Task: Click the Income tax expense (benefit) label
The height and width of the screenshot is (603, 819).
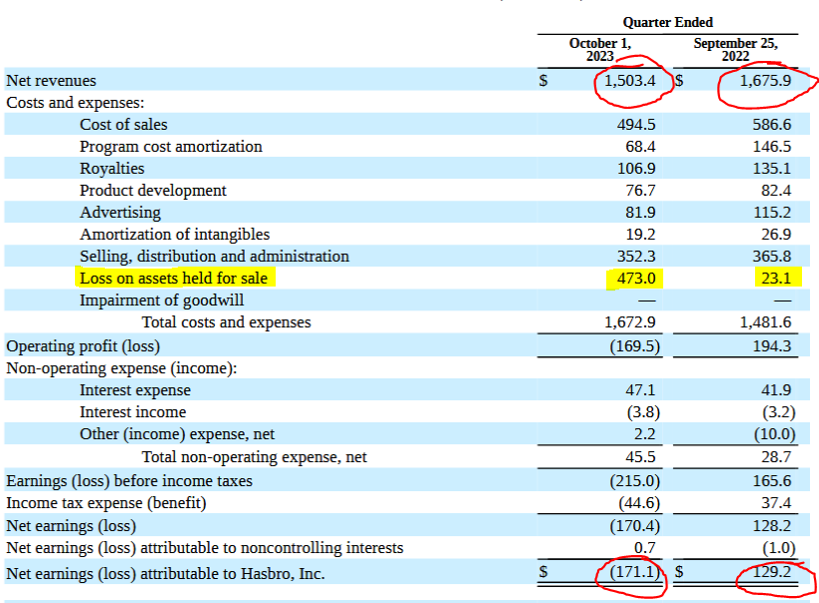Action: click(x=106, y=503)
